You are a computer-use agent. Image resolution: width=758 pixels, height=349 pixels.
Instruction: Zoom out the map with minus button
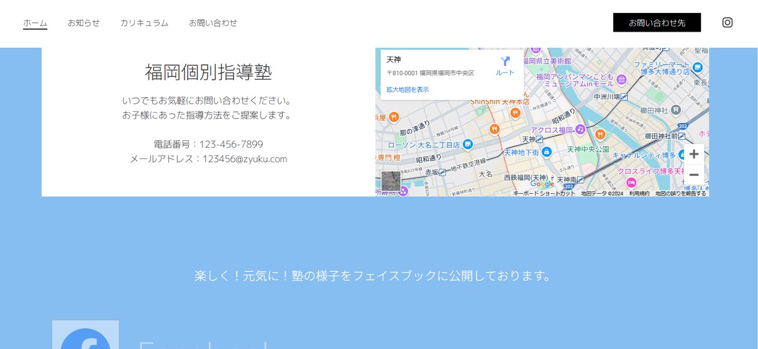tap(694, 175)
